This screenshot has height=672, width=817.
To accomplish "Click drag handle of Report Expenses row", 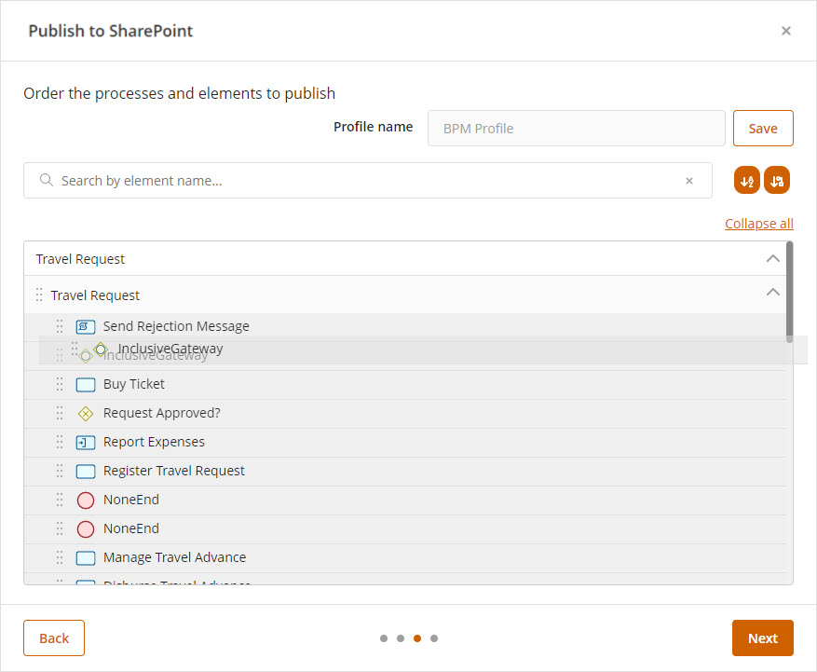I will pyautogui.click(x=60, y=442).
